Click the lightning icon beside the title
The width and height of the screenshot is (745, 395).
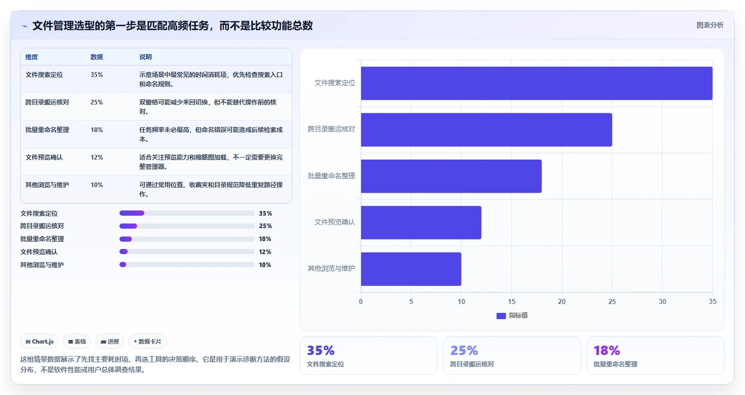click(24, 26)
